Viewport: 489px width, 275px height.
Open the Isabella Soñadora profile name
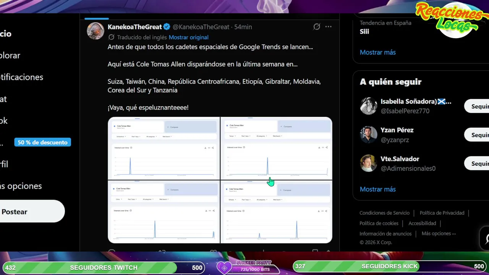[x=416, y=102]
